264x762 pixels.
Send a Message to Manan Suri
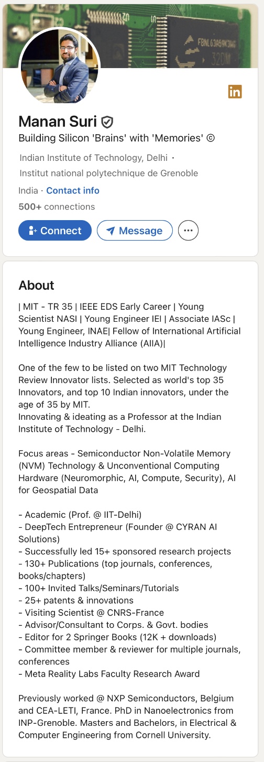(135, 231)
